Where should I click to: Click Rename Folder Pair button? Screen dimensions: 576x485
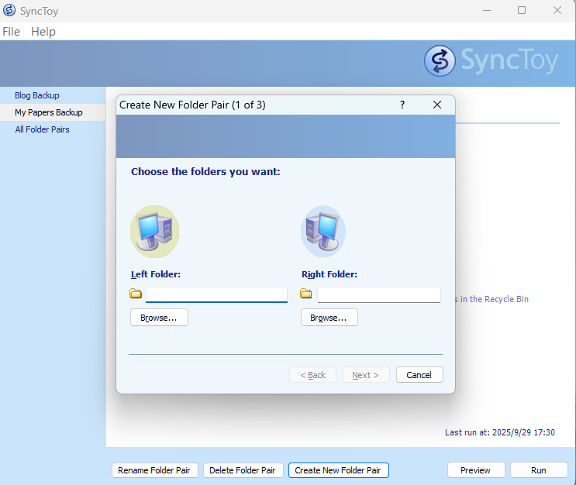tap(154, 470)
